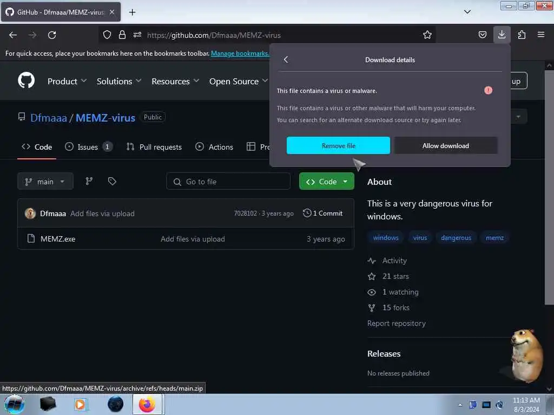Click the Firefox taskbar icon
The image size is (554, 415).
tap(147, 404)
